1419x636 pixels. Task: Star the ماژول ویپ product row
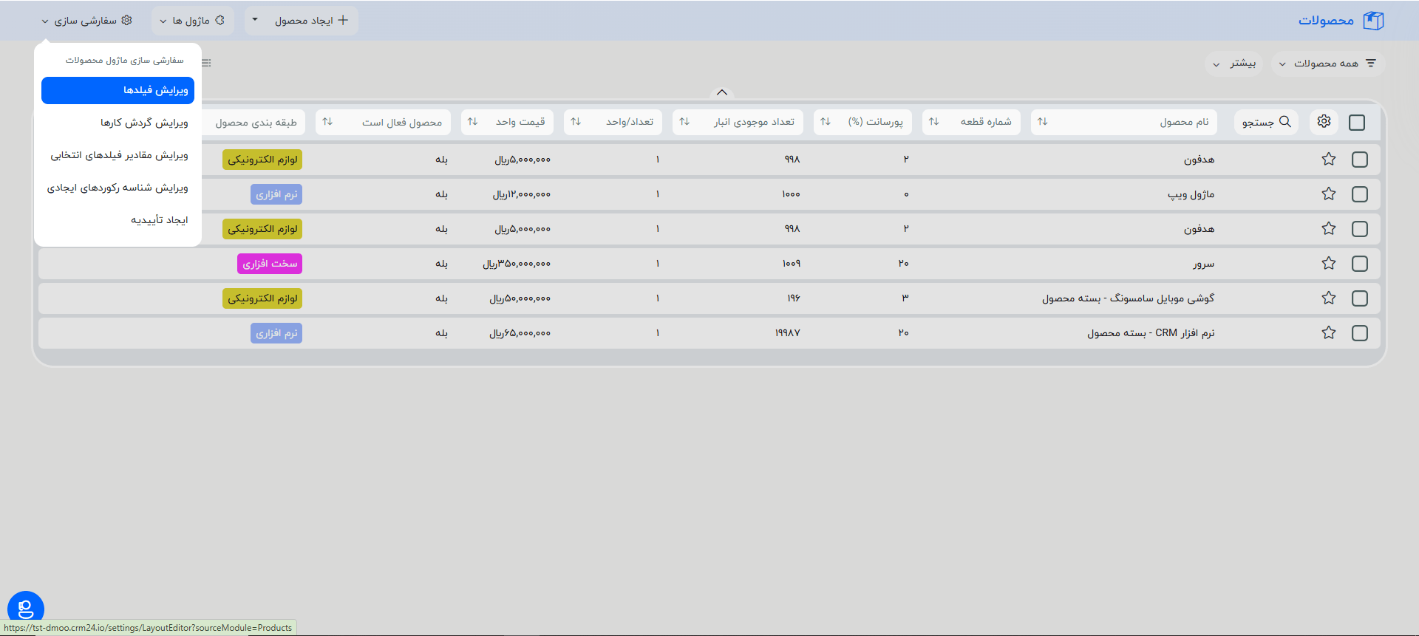point(1328,194)
